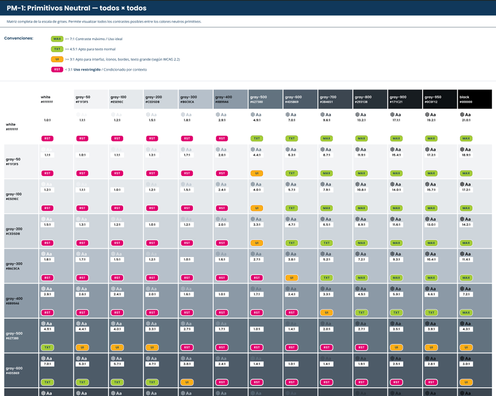
Task: Click the 6.6:1 contrast ratio value
Action: (x=431, y=294)
